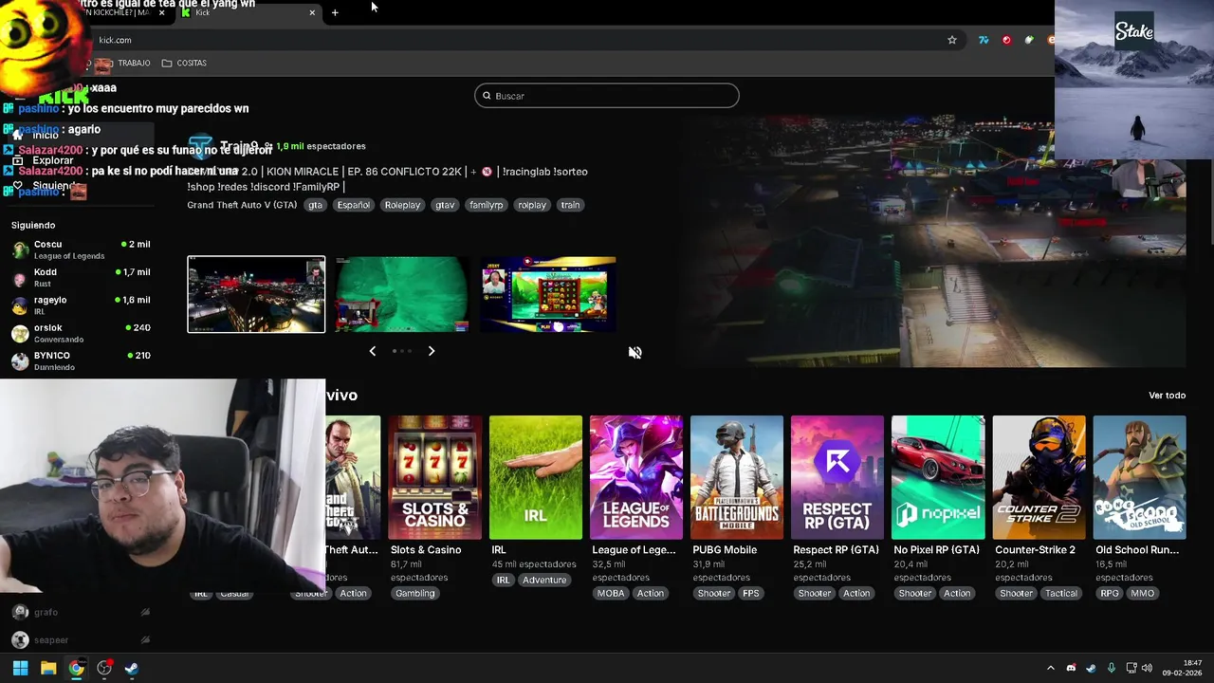This screenshot has height=683, width=1214.
Task: Open the Counter-Strike 2 category card
Action: point(1039,477)
